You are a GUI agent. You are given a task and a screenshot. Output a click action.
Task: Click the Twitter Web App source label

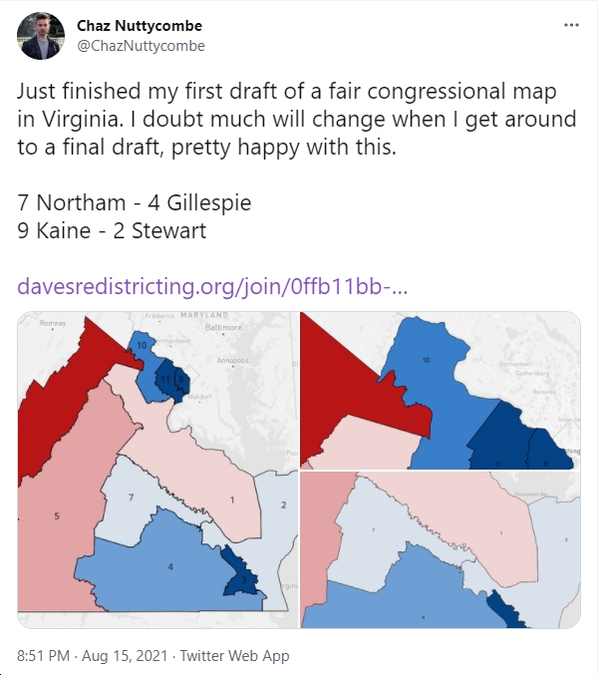pos(234,656)
